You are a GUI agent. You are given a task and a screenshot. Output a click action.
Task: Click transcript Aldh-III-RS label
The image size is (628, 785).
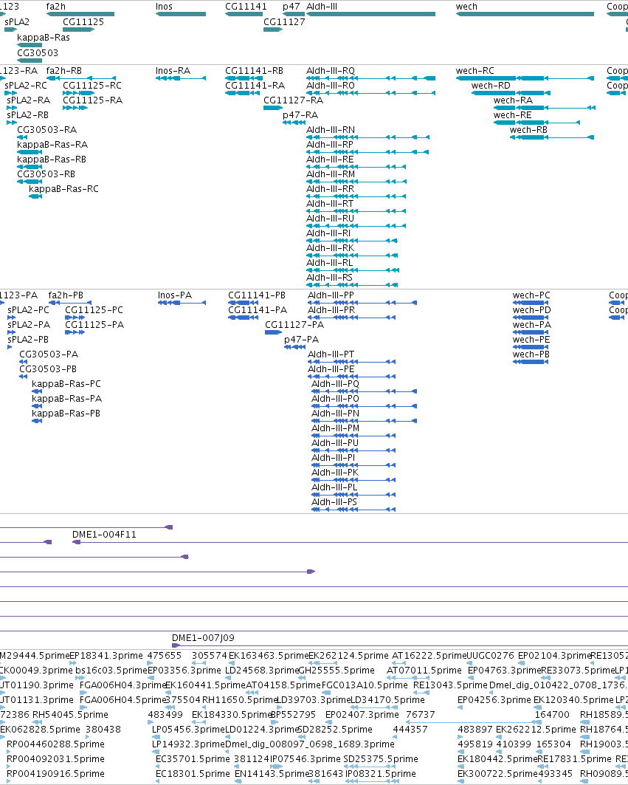coord(329,278)
